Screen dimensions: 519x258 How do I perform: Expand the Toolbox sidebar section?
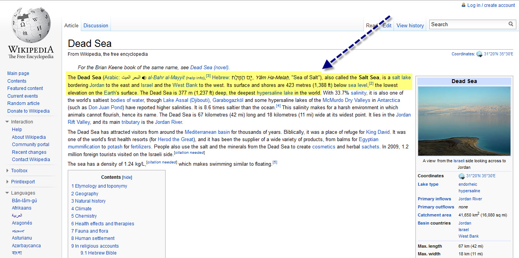(x=7, y=171)
